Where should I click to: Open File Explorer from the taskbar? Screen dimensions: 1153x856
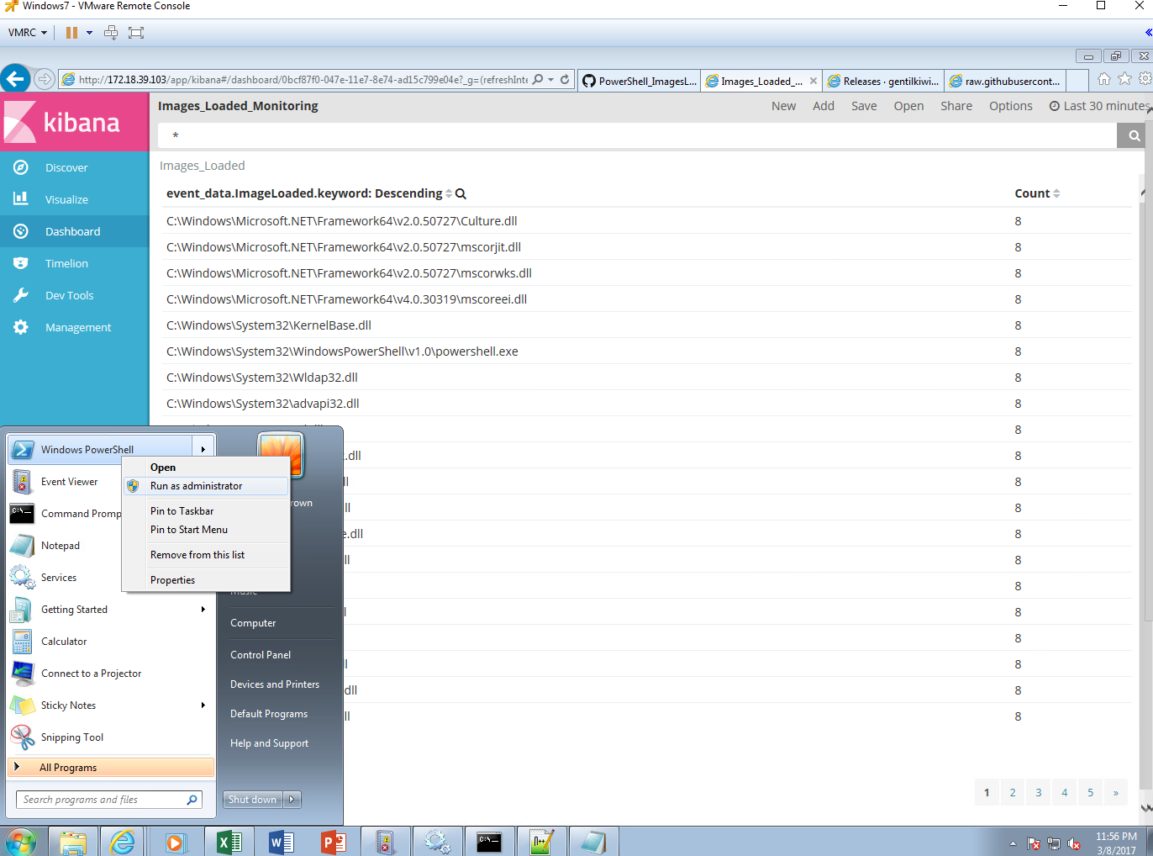coord(73,842)
